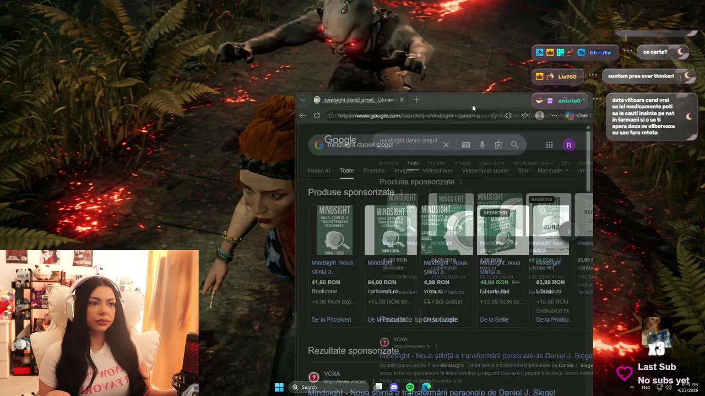Advance the product carousel with next arrow

click(x=569, y=231)
